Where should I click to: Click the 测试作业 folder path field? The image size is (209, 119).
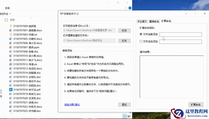[x=89, y=41]
